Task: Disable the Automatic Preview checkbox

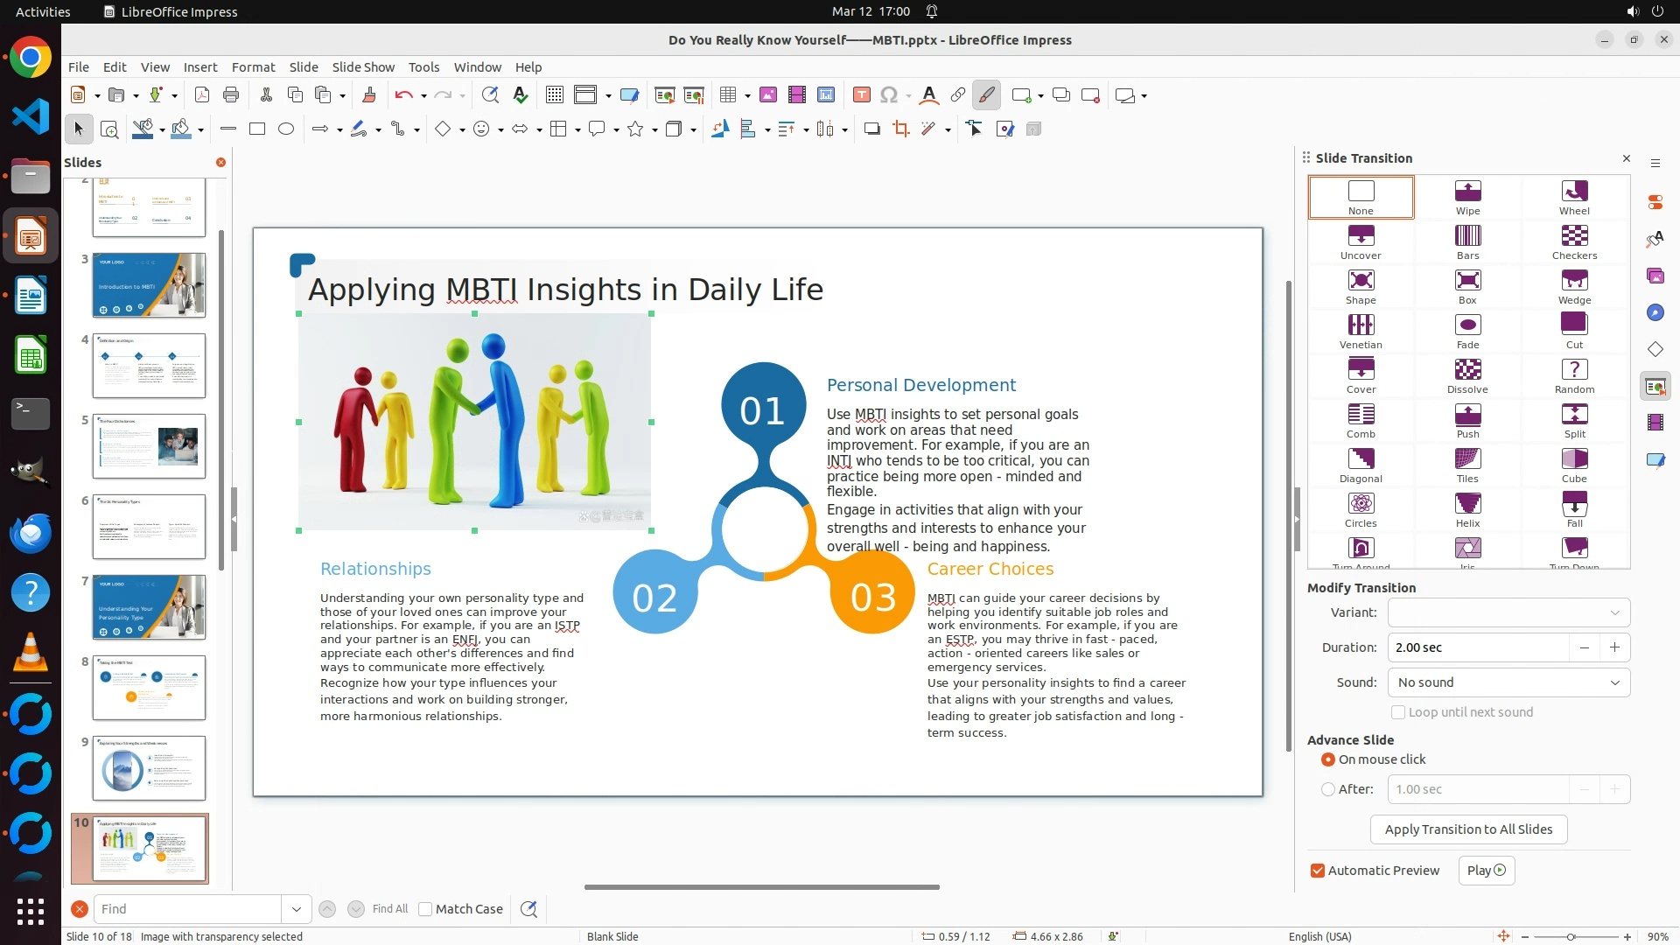Action: [1318, 871]
